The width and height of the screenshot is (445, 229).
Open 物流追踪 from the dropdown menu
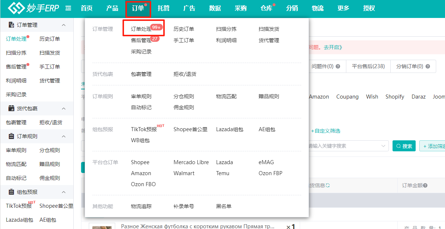(x=141, y=206)
